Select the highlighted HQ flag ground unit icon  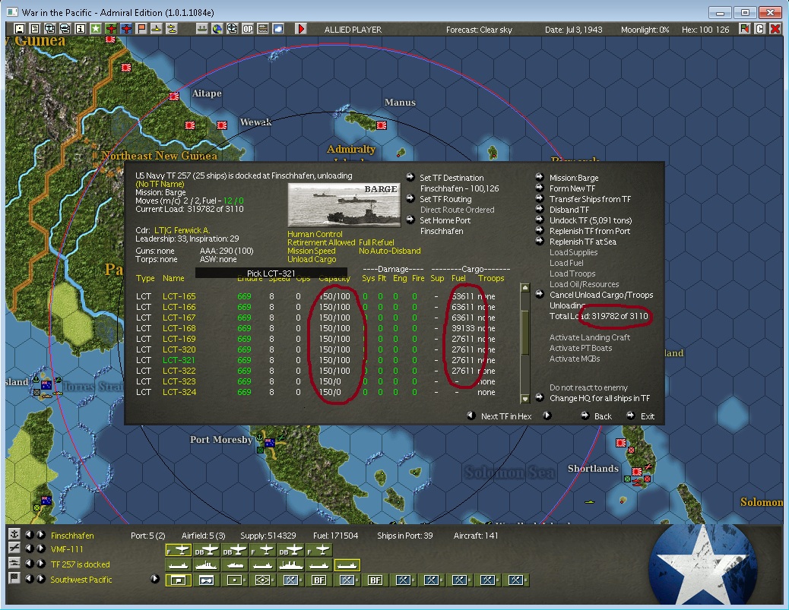pos(178,580)
